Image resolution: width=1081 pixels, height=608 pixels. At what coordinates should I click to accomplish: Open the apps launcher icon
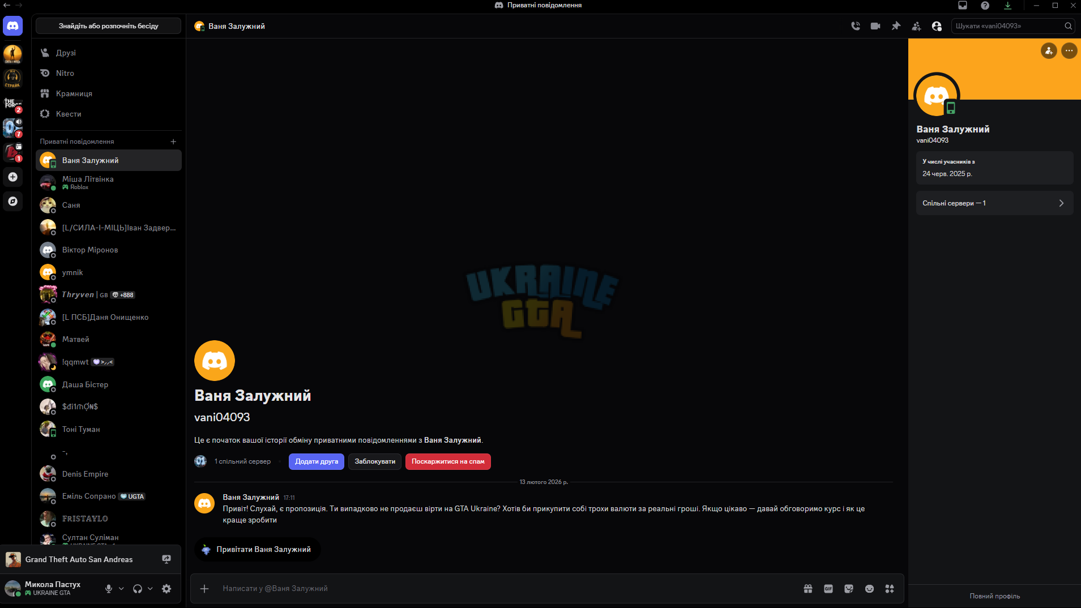890,589
